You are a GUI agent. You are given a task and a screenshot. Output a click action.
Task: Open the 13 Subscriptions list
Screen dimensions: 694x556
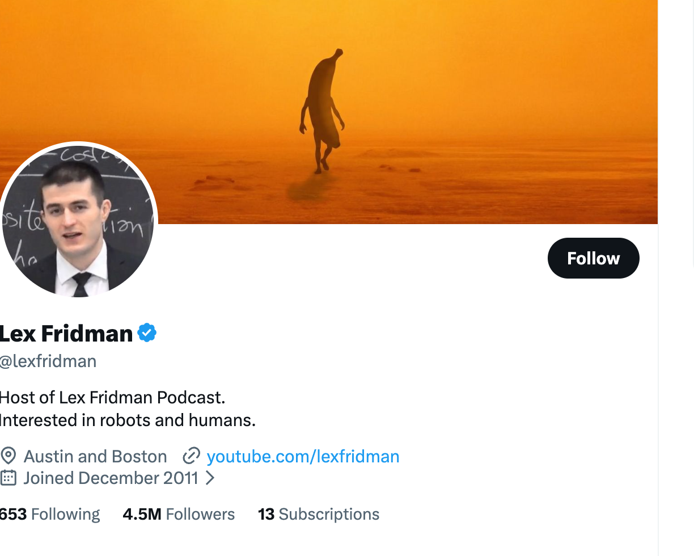click(319, 514)
